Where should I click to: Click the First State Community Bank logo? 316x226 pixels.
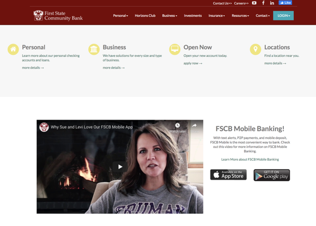tap(58, 16)
